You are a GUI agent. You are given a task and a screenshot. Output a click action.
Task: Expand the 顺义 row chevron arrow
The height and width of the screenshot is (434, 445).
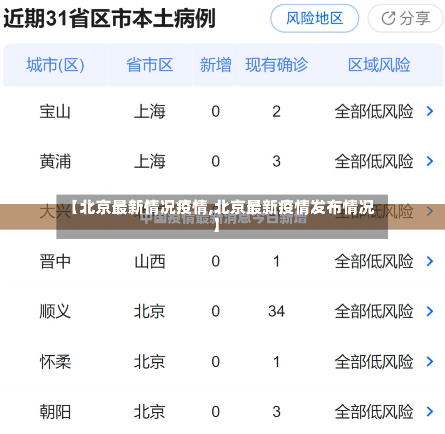point(430,311)
